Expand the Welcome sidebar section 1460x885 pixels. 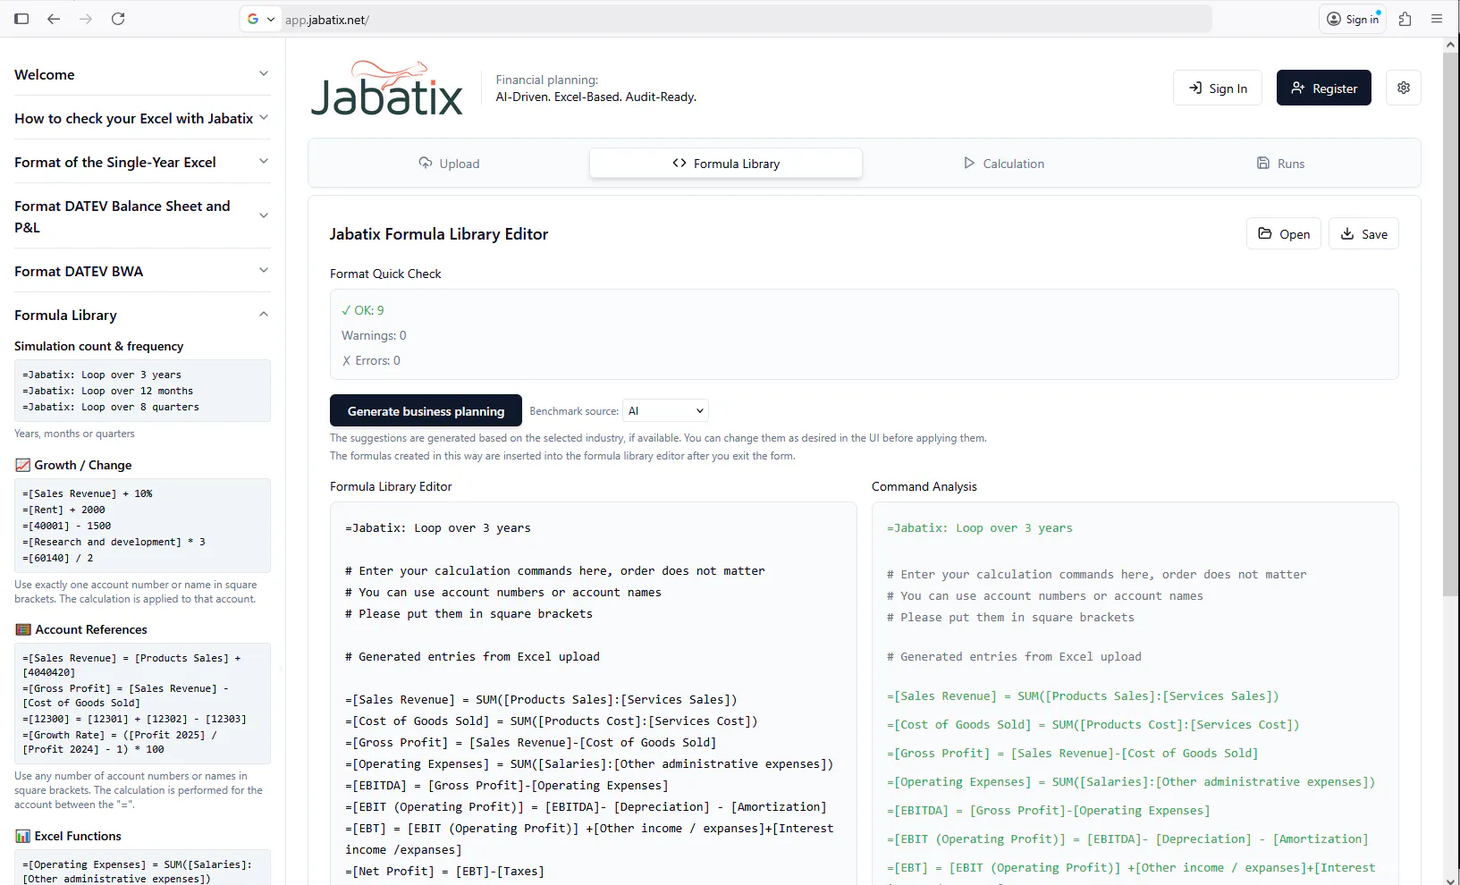pos(142,74)
